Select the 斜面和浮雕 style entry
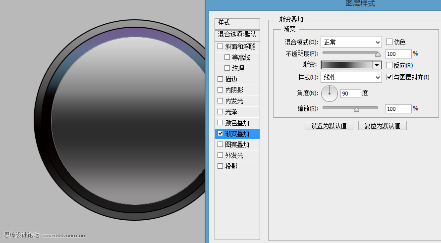 (240, 47)
